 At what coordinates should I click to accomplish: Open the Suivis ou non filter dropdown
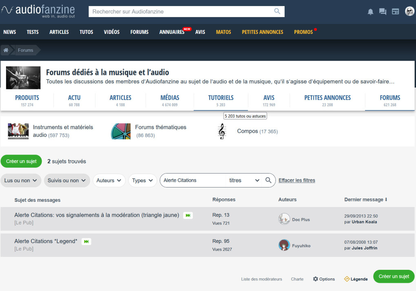point(67,181)
